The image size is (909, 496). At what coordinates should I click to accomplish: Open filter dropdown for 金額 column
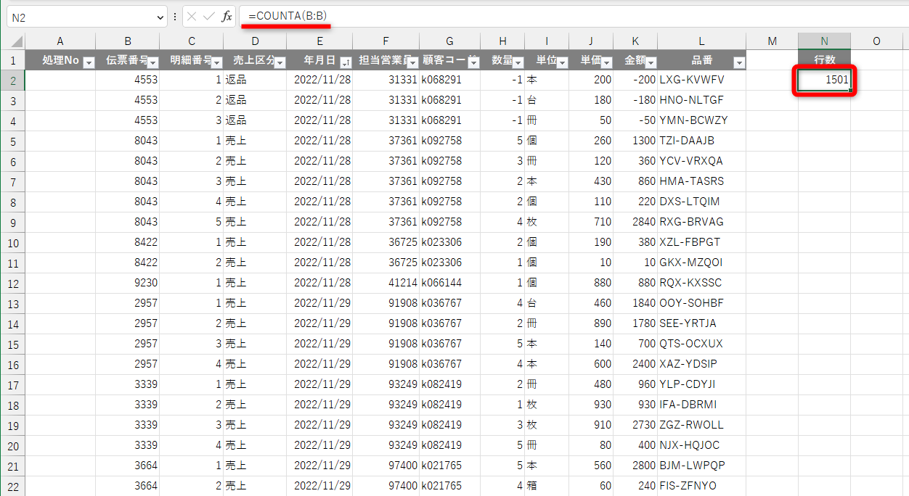pos(651,62)
